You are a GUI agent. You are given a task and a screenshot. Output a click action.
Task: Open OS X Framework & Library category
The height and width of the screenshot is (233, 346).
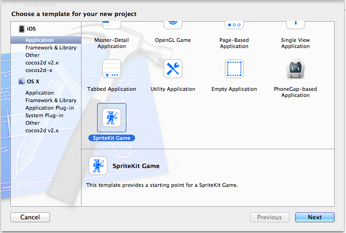(51, 100)
